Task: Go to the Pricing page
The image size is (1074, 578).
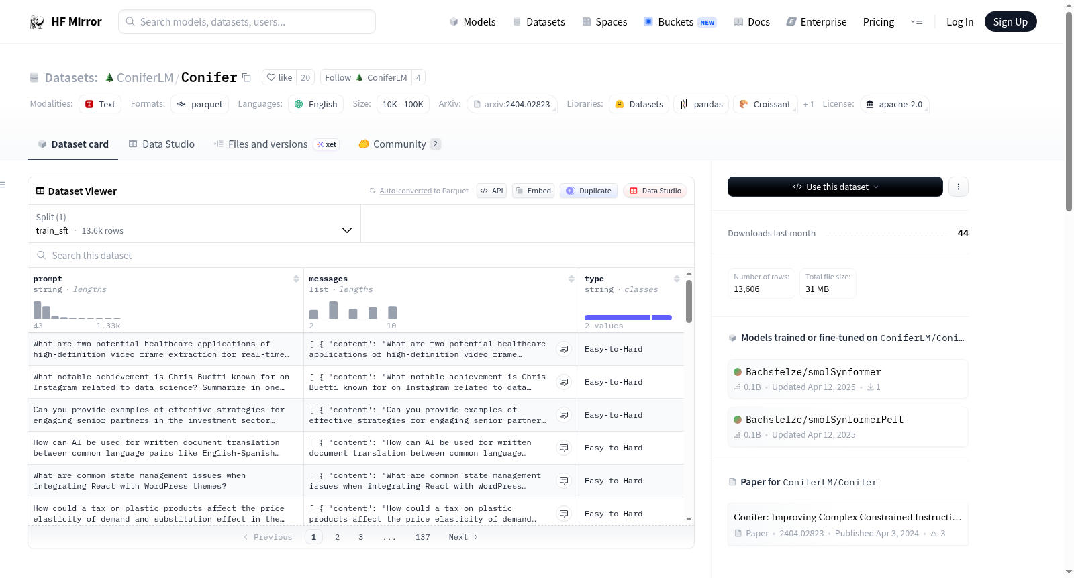Action: tap(879, 22)
